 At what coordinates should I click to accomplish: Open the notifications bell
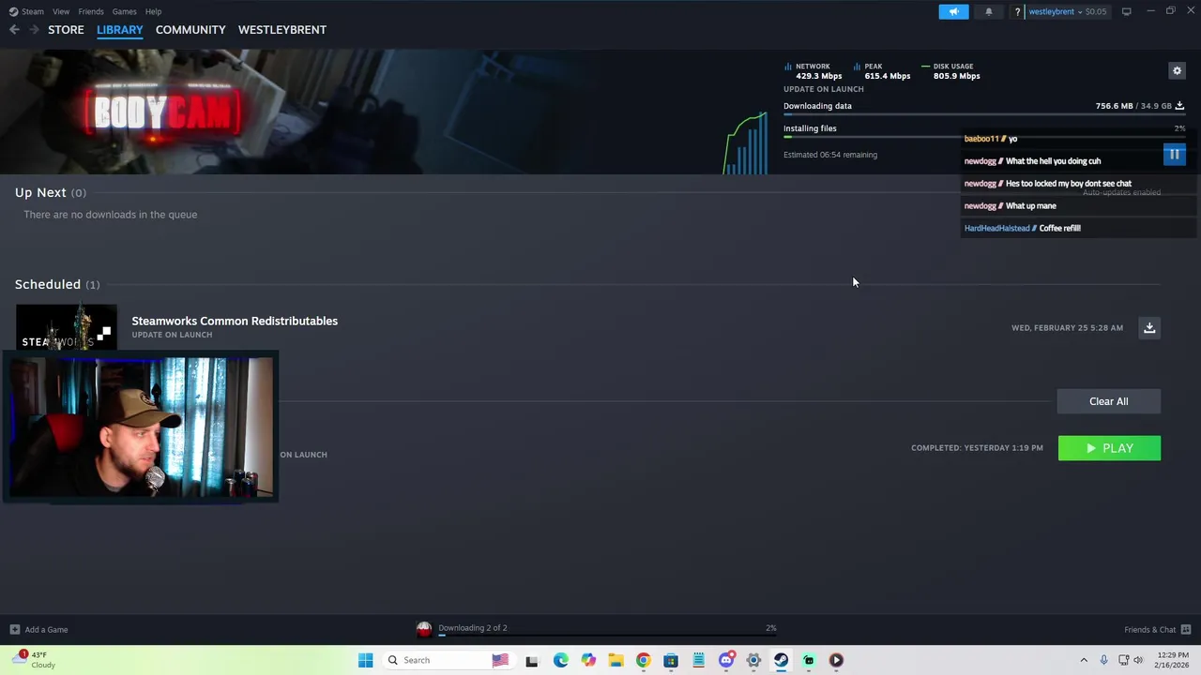(988, 11)
